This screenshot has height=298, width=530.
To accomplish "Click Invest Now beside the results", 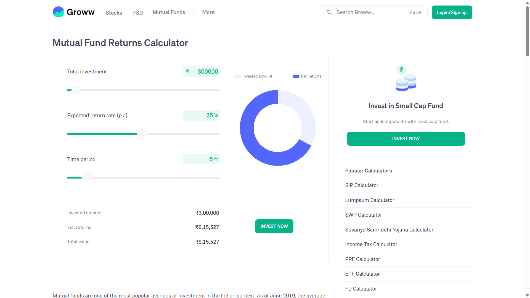I will click(274, 226).
